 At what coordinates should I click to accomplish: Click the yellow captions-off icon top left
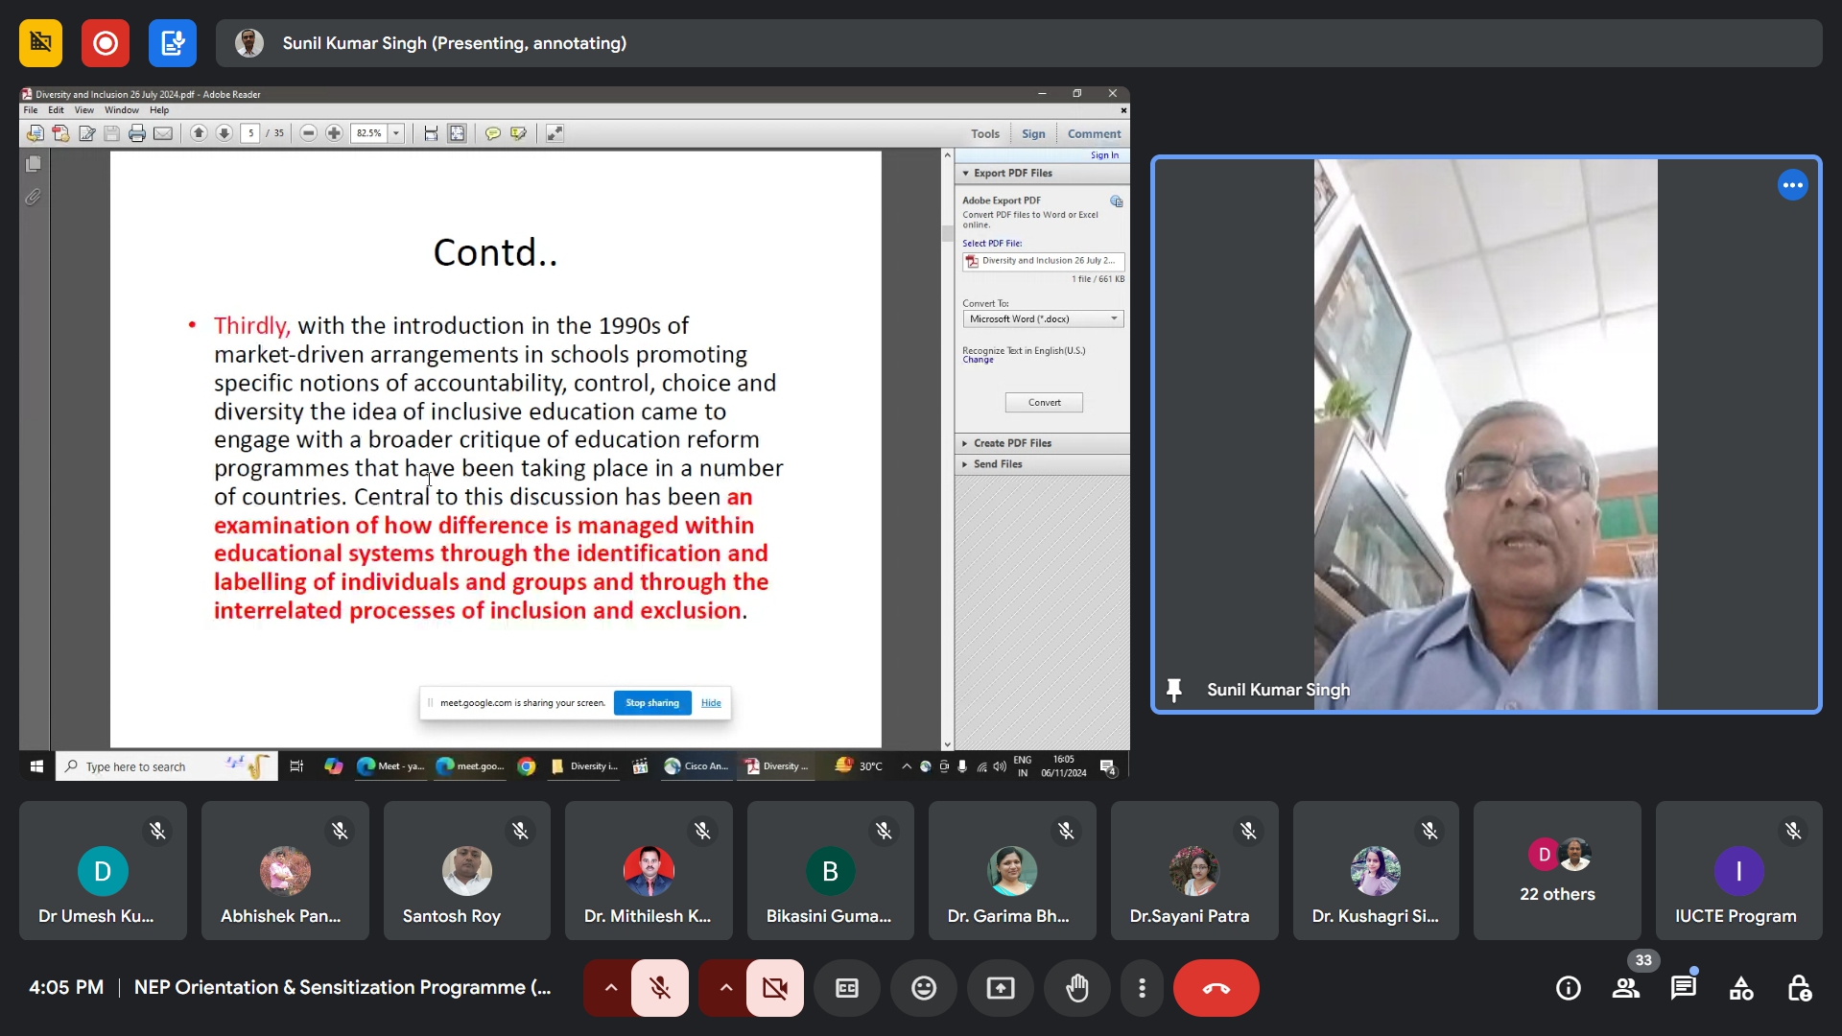coord(40,43)
